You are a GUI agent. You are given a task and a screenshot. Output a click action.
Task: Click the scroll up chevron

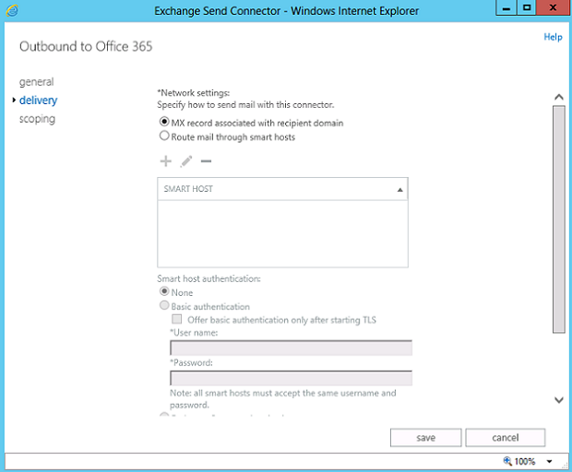[x=558, y=97]
